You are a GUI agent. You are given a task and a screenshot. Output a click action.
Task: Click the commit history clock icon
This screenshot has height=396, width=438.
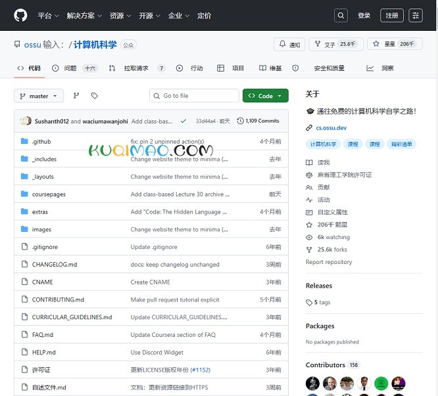tap(240, 121)
